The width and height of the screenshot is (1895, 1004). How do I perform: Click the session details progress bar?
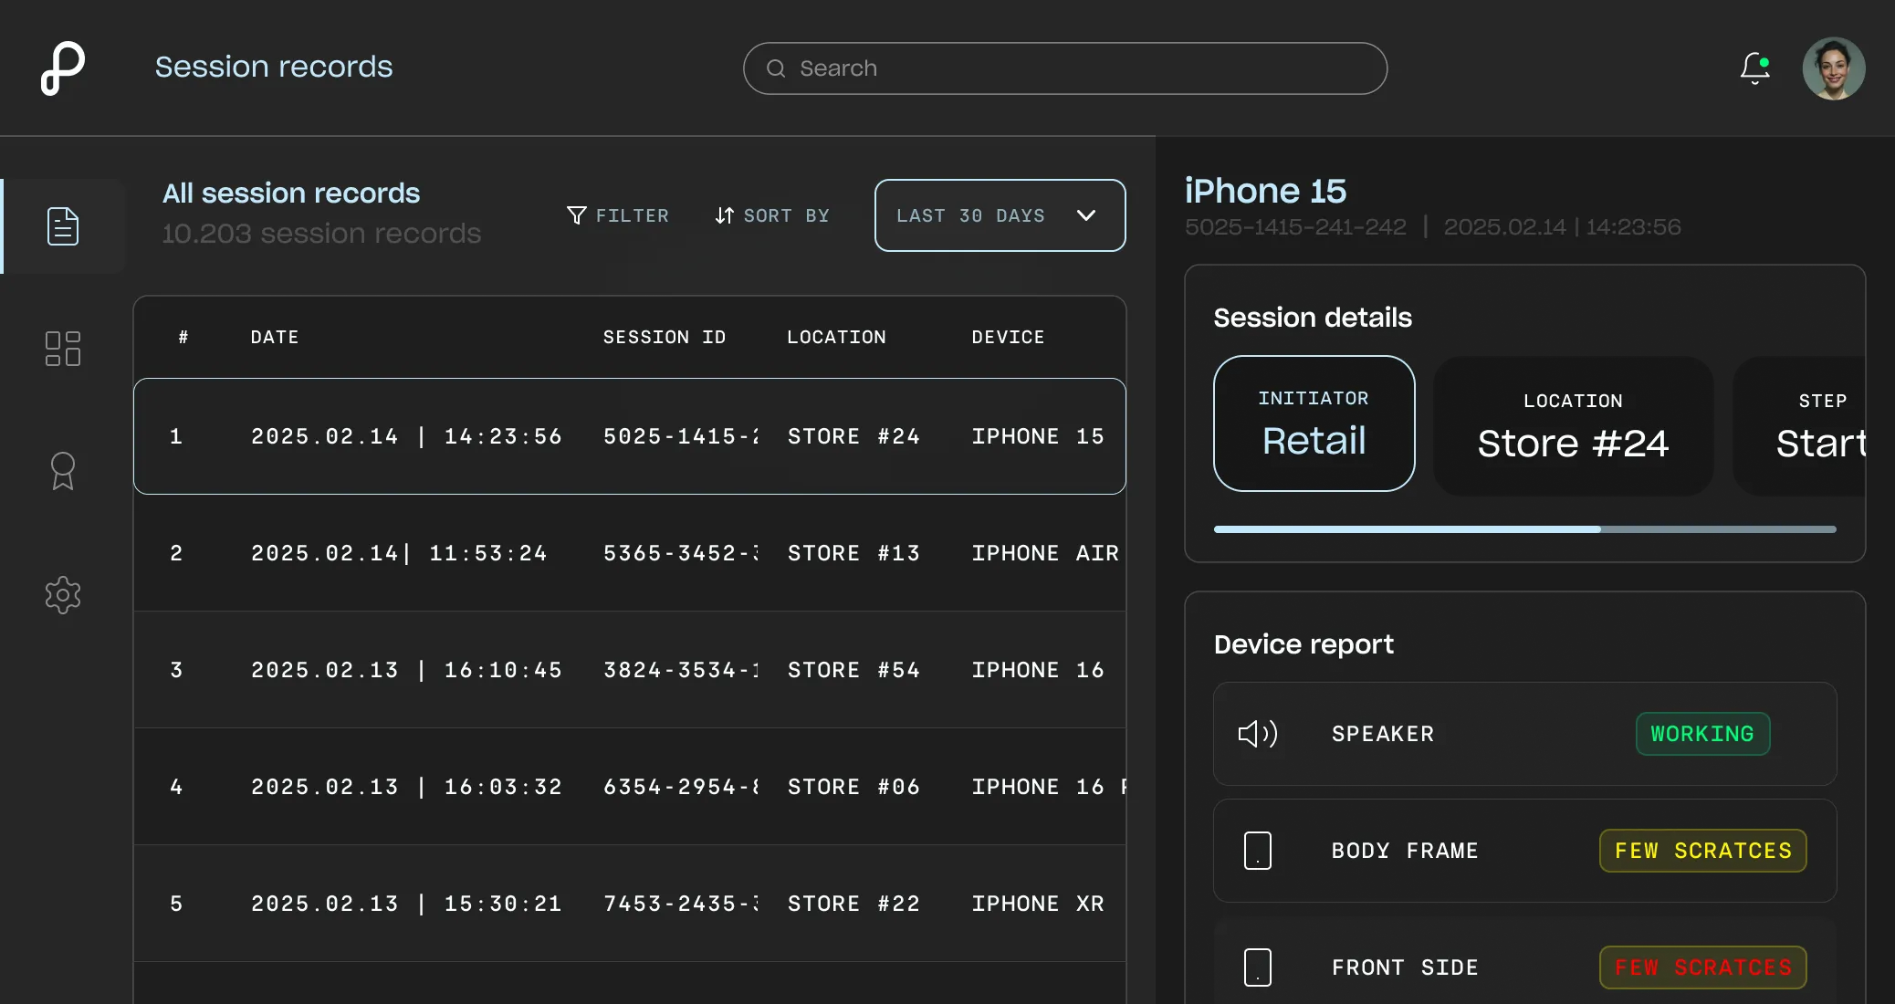coord(1524,529)
